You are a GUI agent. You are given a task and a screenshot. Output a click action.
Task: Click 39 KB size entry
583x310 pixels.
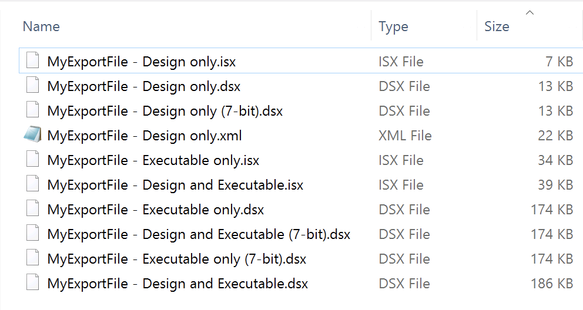click(x=555, y=185)
